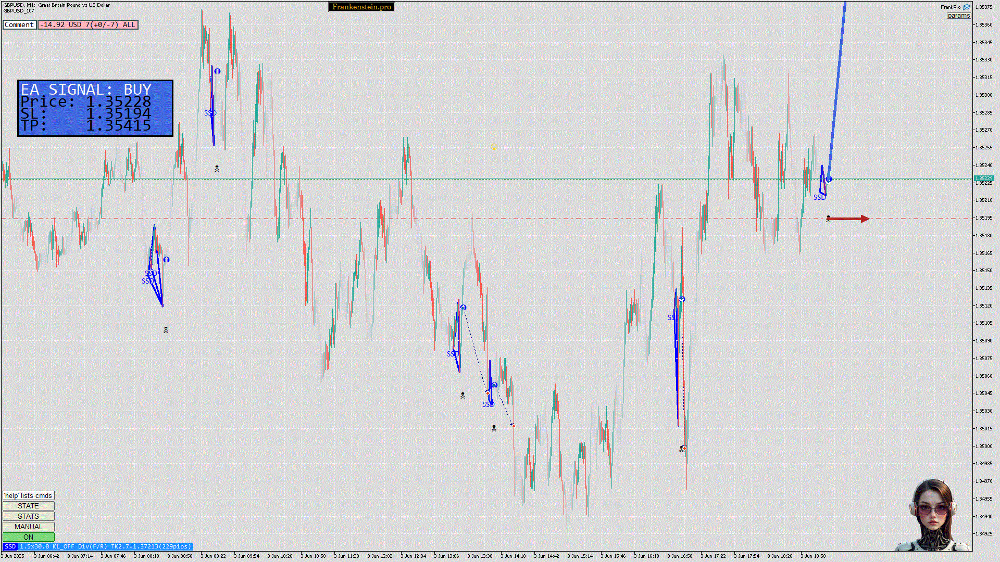Click the Comment label button

(x=19, y=24)
